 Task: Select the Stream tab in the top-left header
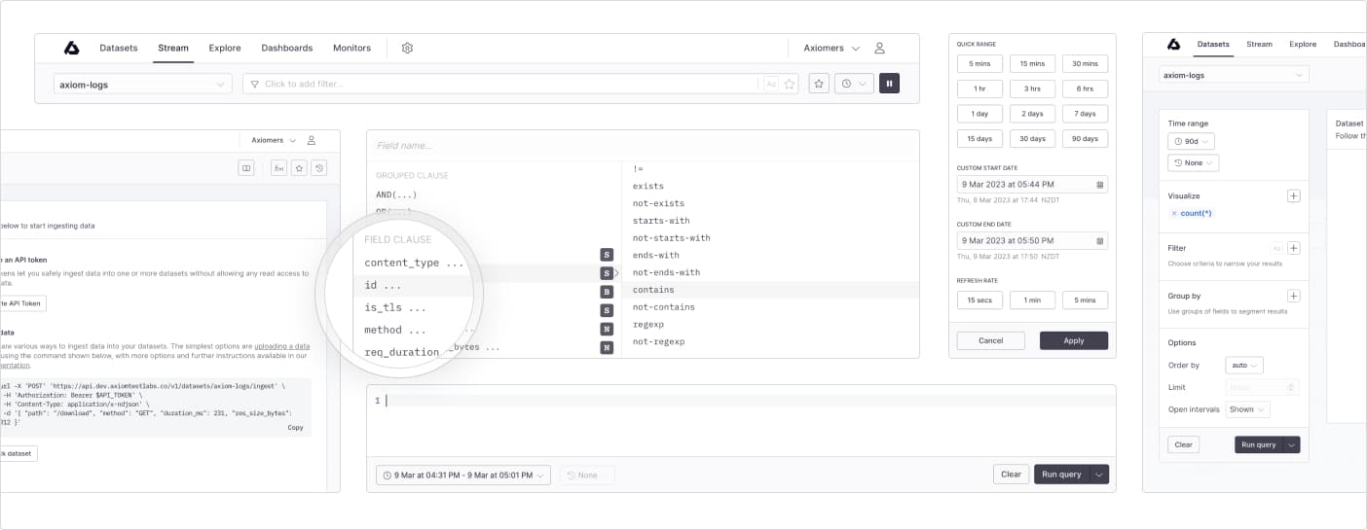tap(173, 48)
